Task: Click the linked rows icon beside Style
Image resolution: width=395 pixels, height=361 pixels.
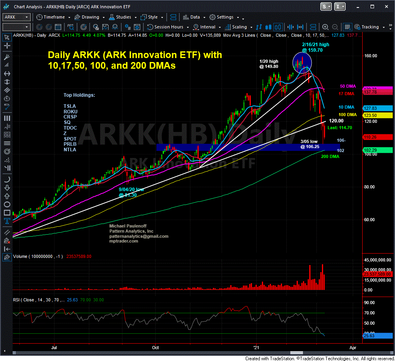Action: click(173, 17)
